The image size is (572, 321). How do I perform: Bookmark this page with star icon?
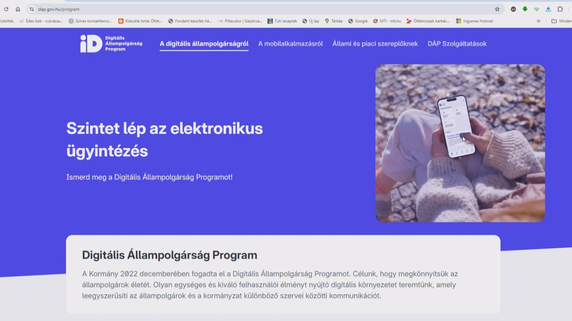pyautogui.click(x=497, y=9)
